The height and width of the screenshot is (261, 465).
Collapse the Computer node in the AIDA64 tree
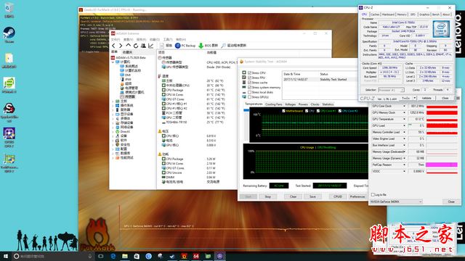tap(113, 62)
